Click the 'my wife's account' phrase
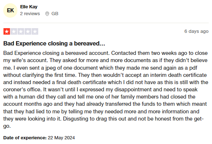 point(26,60)
